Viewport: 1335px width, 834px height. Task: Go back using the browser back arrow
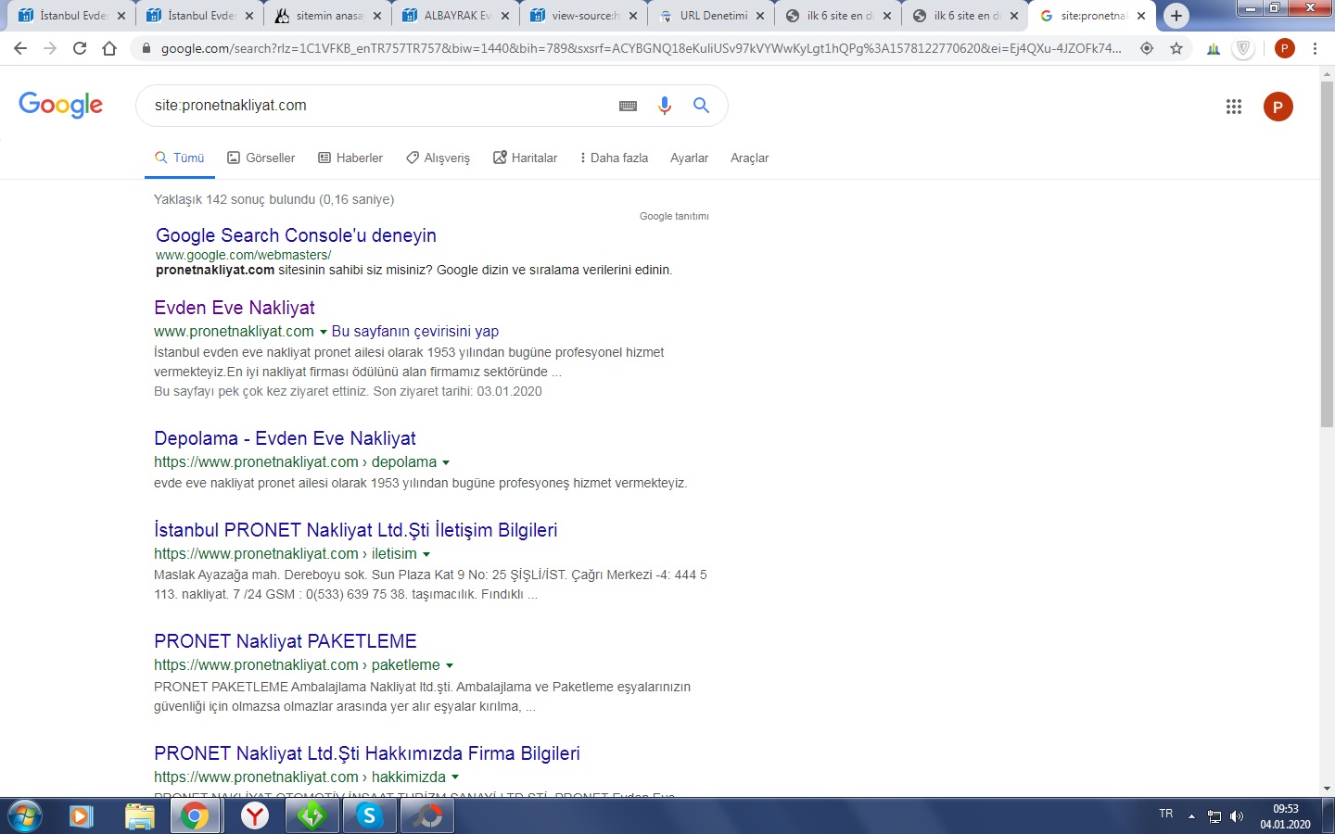[20, 48]
